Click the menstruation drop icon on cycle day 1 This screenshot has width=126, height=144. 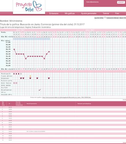14,74
